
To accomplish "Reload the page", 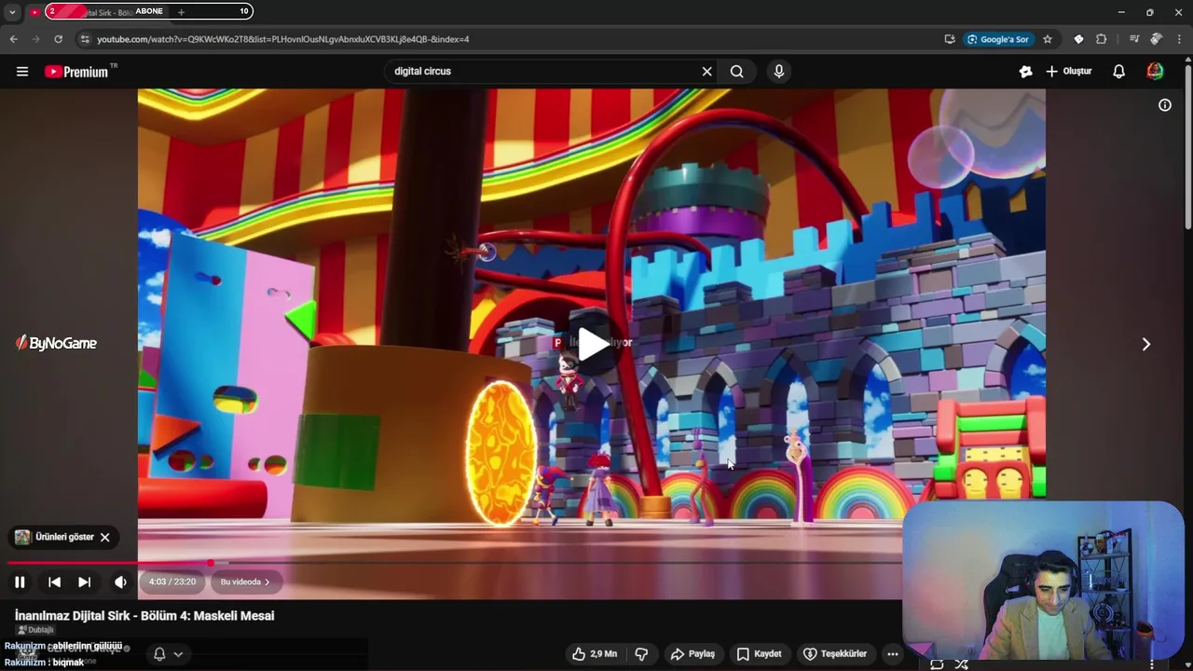I will click(58, 39).
